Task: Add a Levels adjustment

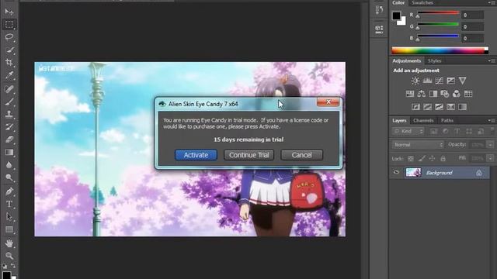Action: coord(427,81)
